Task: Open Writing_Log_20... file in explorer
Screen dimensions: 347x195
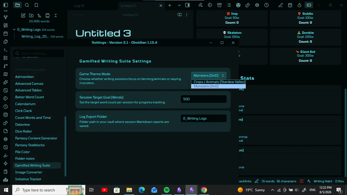Action: click(42, 37)
